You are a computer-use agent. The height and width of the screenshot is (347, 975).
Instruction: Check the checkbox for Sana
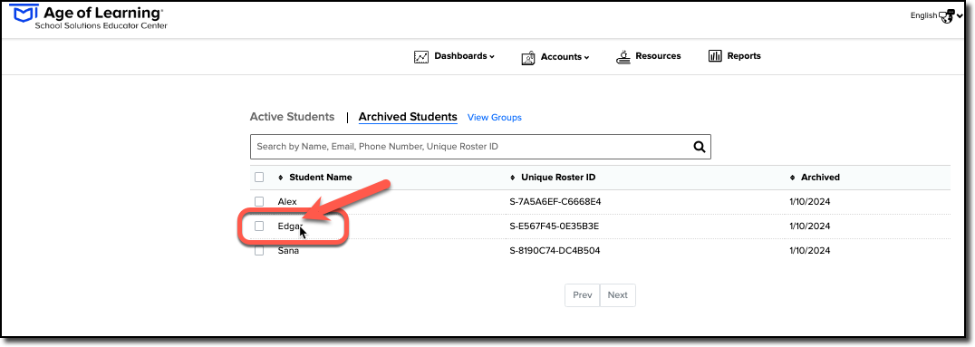click(x=259, y=251)
